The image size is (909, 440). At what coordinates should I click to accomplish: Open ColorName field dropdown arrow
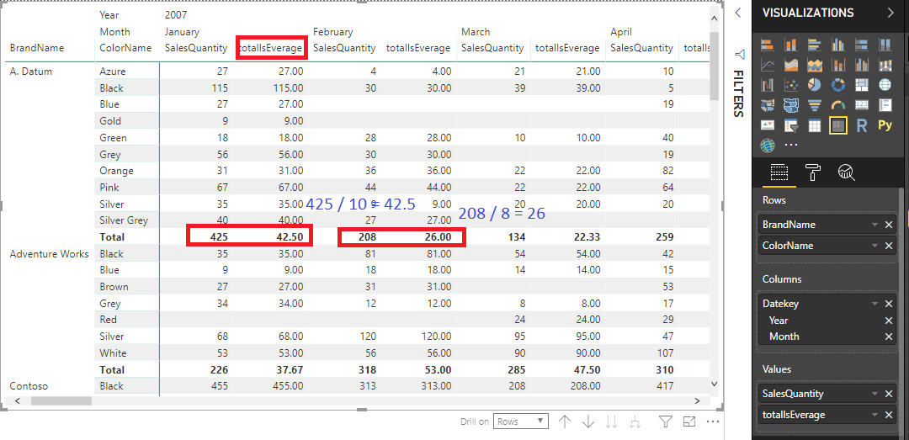point(874,245)
